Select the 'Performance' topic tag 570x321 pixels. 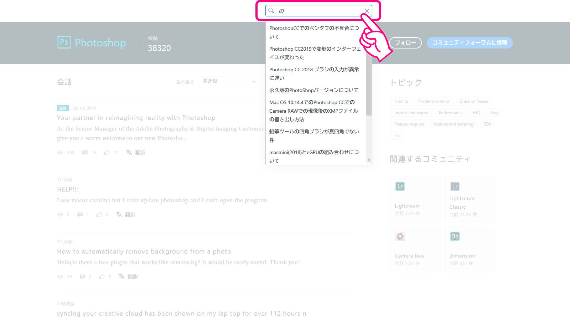[x=451, y=113]
